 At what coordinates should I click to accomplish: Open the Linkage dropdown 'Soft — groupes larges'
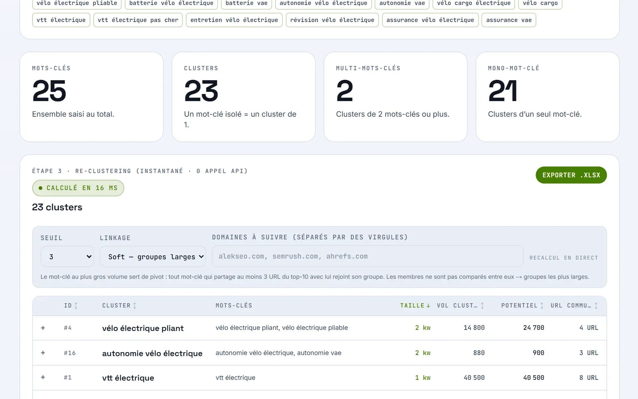tap(153, 256)
